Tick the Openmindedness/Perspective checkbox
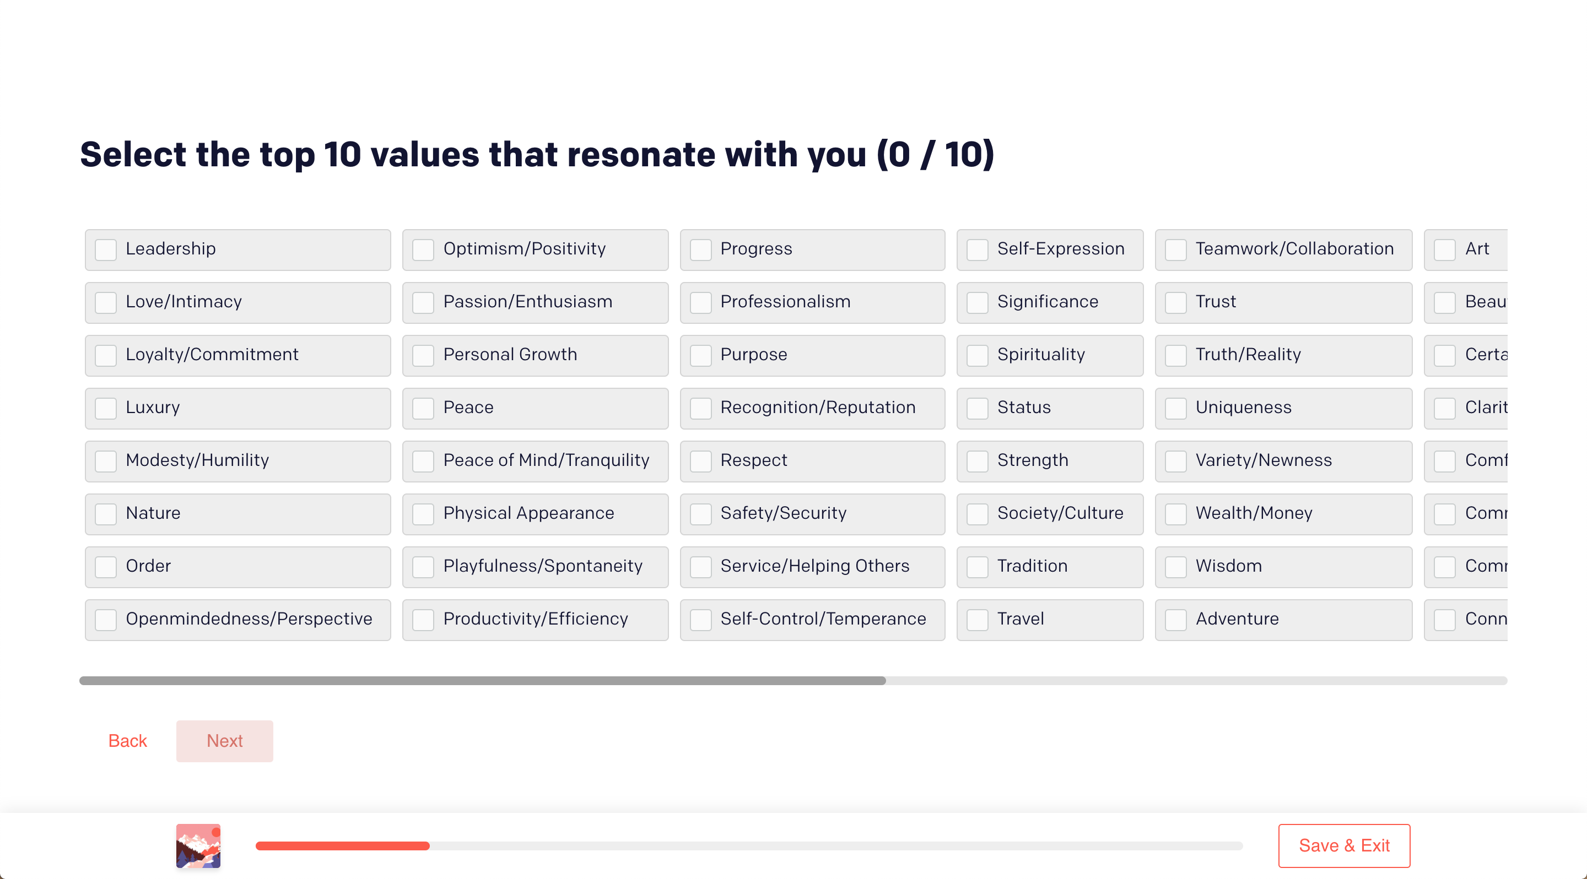1587x879 pixels. click(106, 620)
